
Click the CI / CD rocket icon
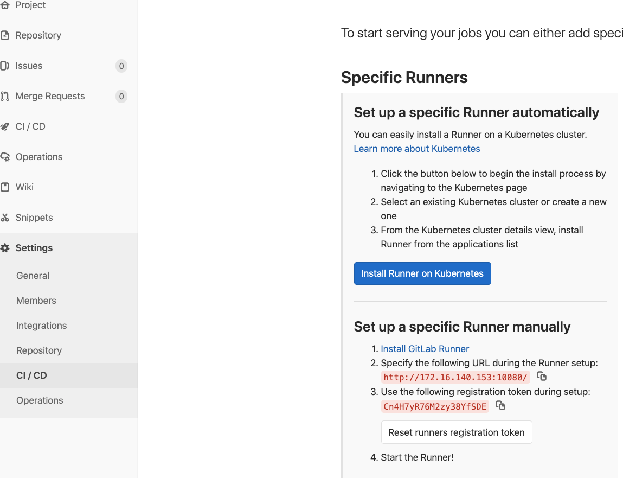click(5, 127)
